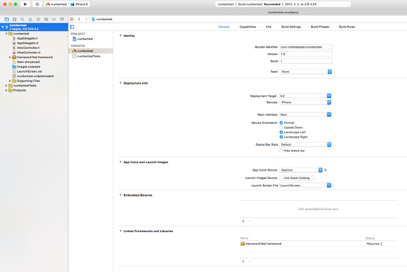Open the Report navigator icon
Screen dimensions: 407x272
pos(62,19)
